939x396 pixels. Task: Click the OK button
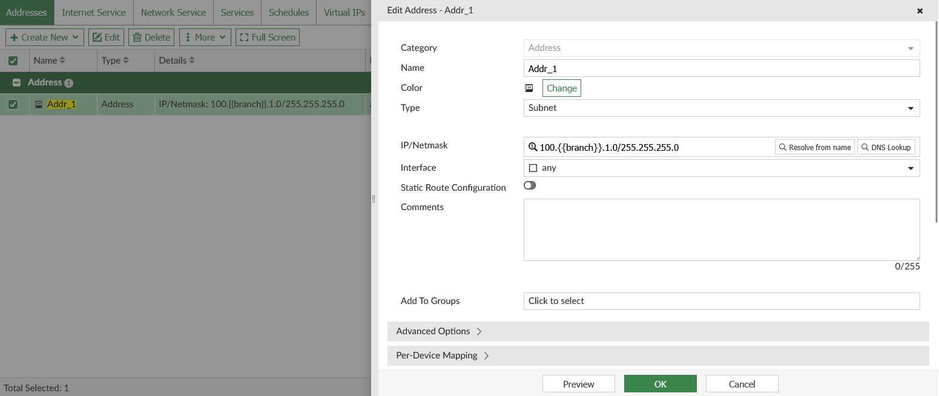point(660,384)
